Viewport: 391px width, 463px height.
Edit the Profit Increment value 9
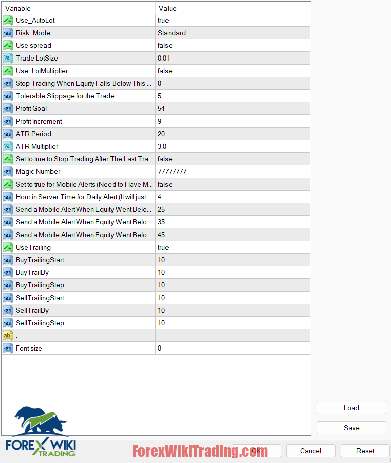point(233,122)
